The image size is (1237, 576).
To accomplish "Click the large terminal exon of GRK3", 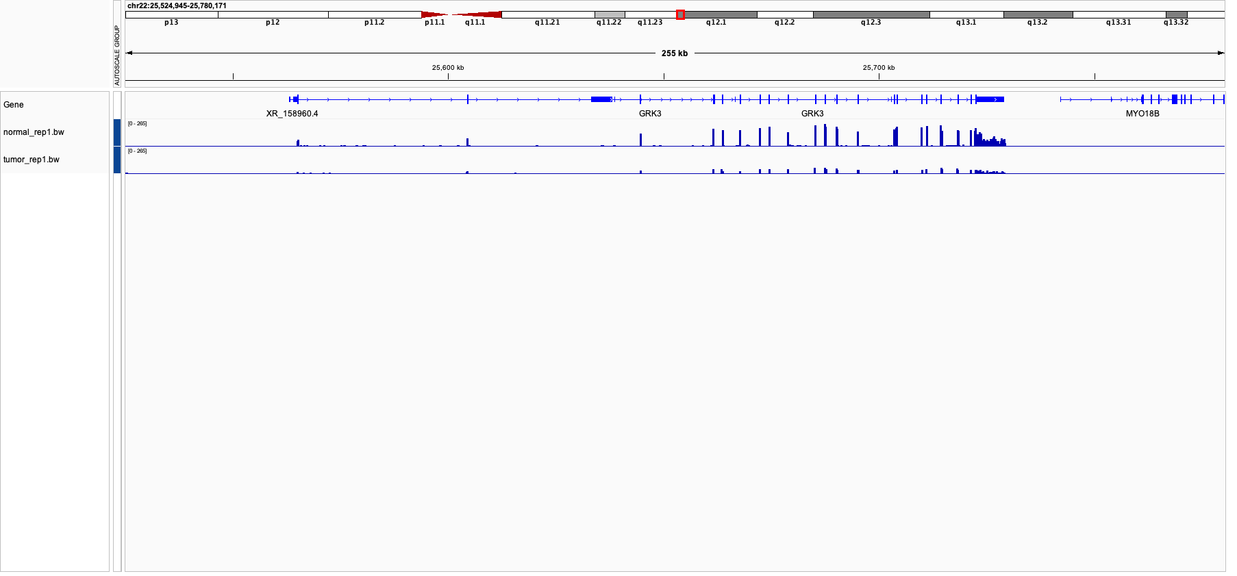I will (x=990, y=99).
